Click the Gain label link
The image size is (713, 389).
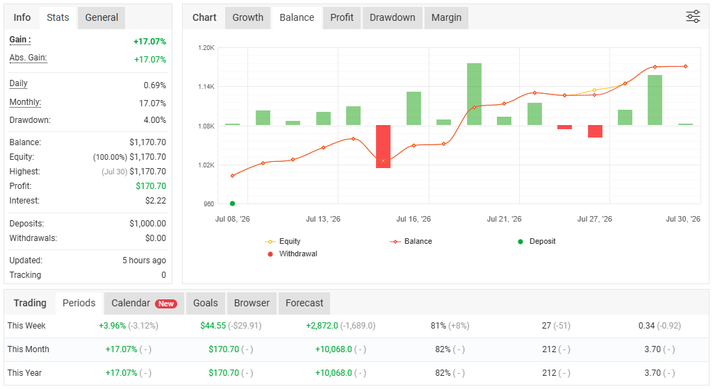click(20, 40)
